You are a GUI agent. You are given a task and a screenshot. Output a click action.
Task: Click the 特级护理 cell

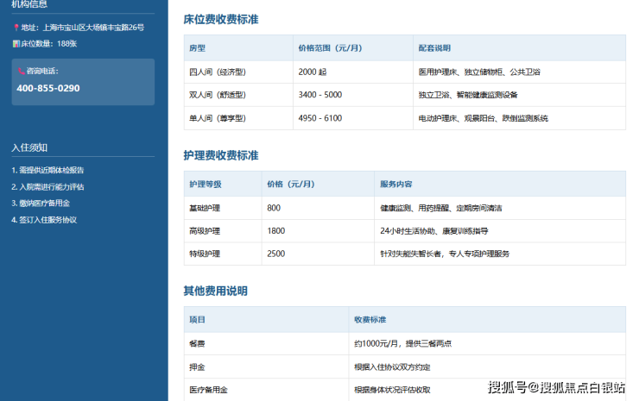pyautogui.click(x=223, y=254)
